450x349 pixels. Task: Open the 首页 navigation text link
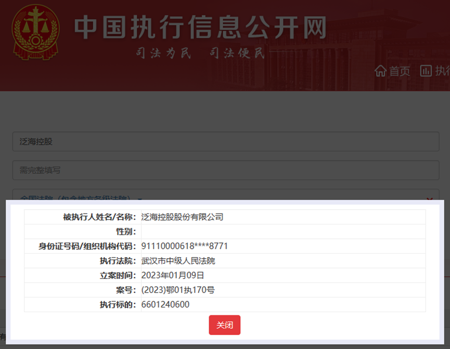pyautogui.click(x=400, y=71)
